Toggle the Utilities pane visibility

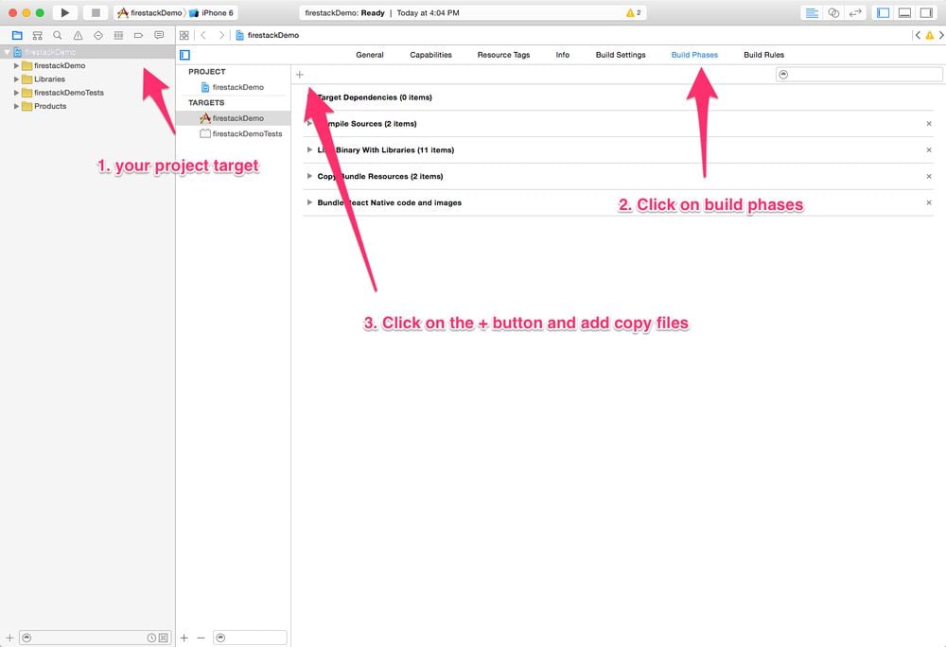point(927,12)
